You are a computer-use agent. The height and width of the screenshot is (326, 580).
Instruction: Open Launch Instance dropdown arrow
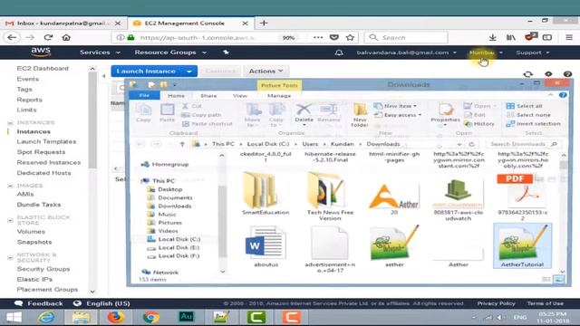pos(189,71)
